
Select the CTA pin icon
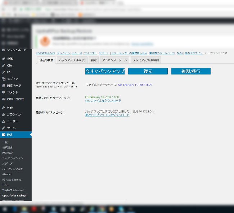coord(4,65)
